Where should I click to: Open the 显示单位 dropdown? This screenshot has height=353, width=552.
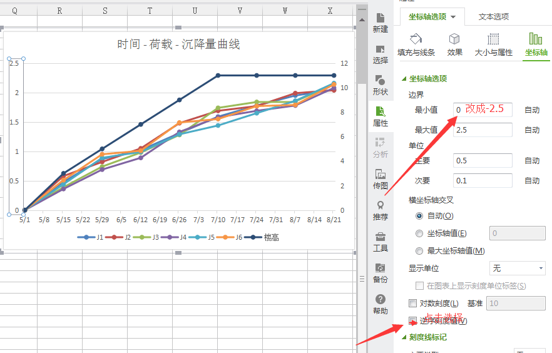coord(517,269)
